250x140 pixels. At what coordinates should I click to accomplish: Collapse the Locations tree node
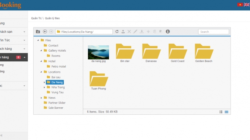[x=41, y=72]
